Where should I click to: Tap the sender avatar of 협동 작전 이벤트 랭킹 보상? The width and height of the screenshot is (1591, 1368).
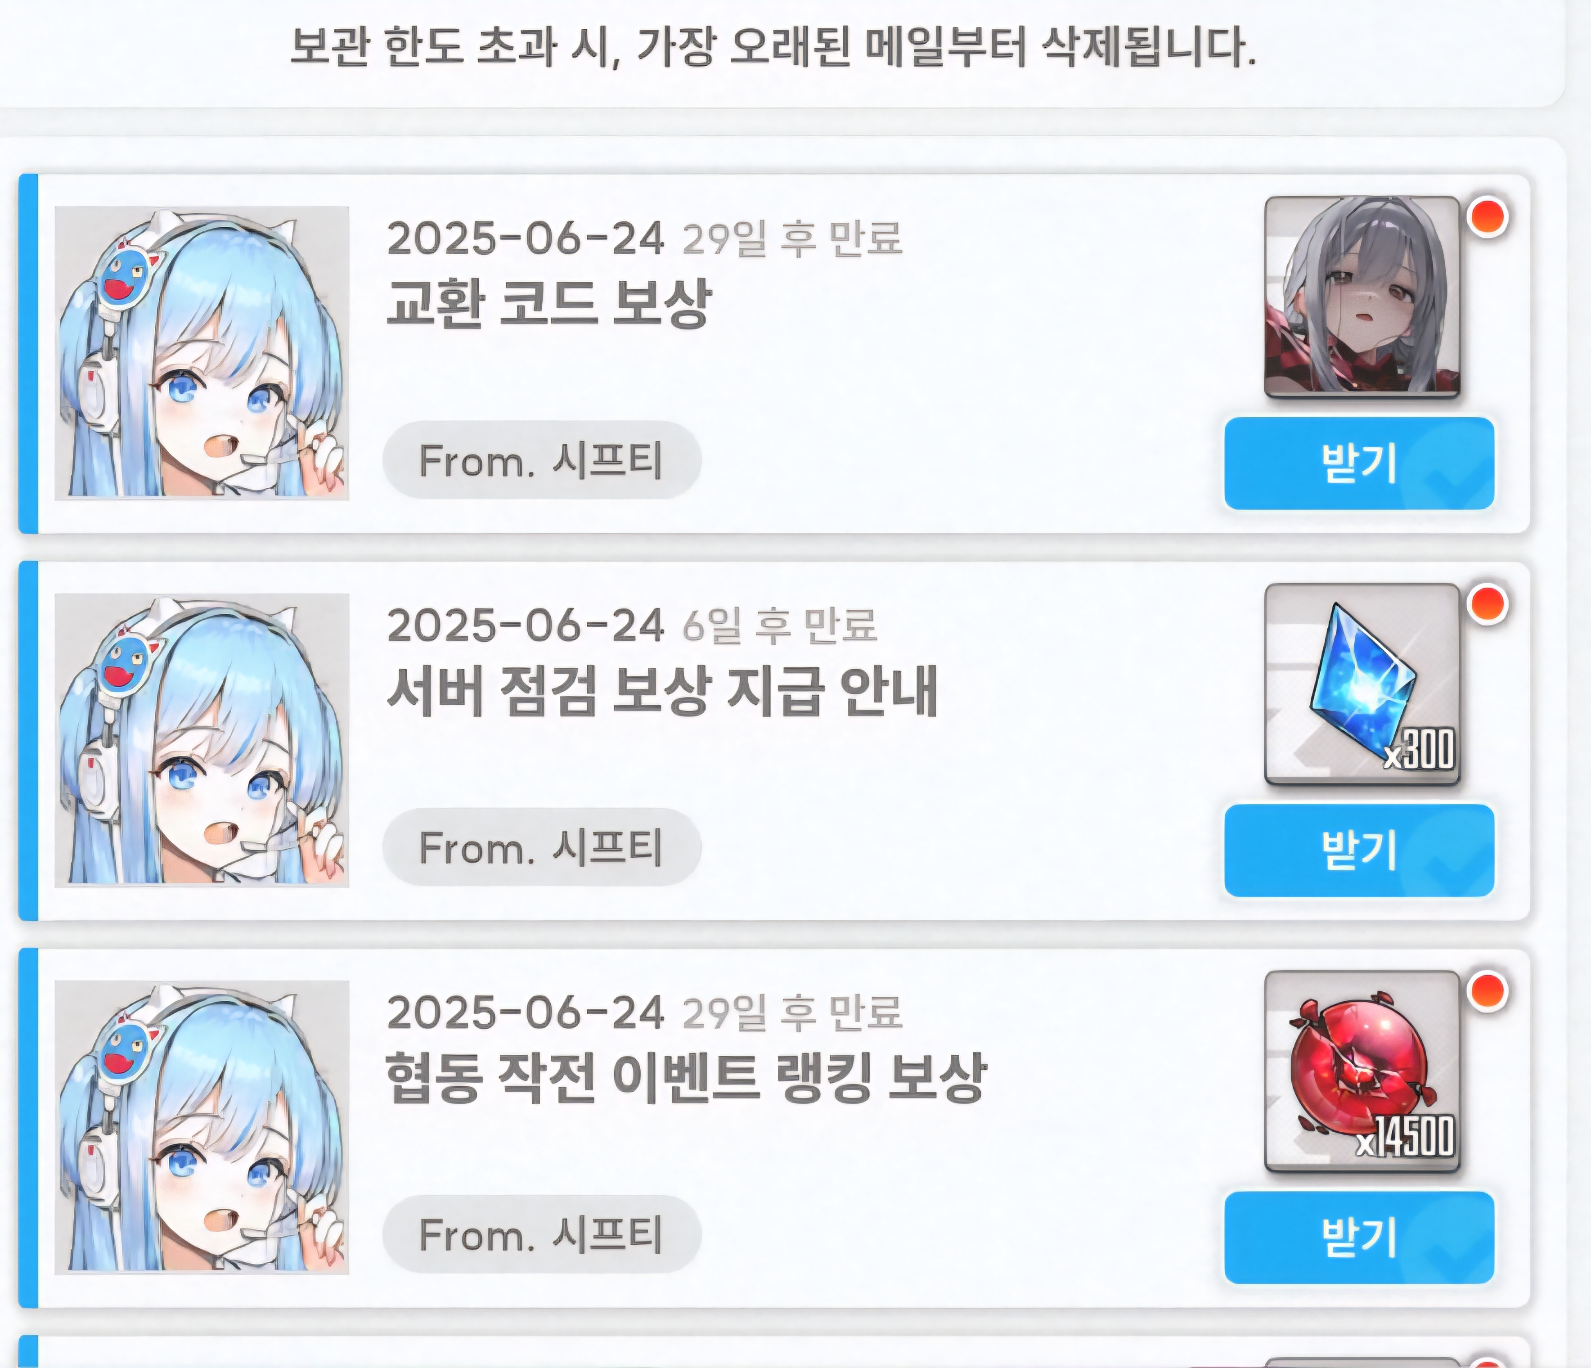point(202,1128)
